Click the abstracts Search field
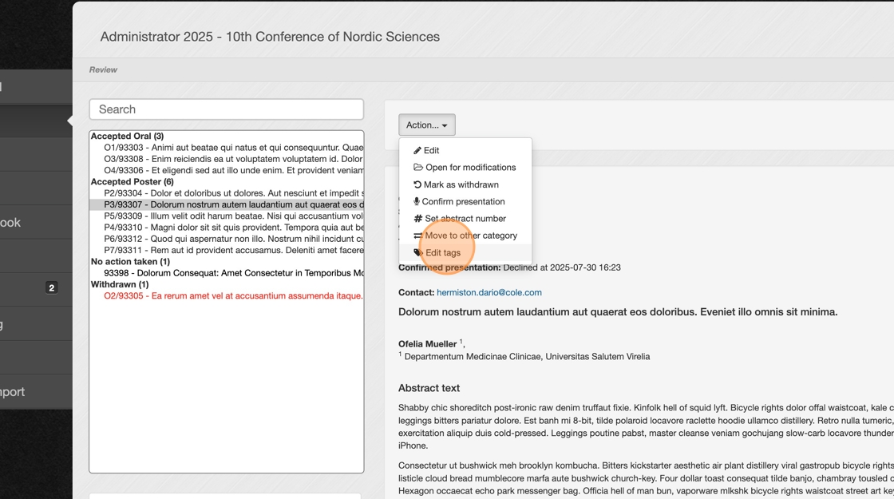Image resolution: width=894 pixels, height=499 pixels. pyautogui.click(x=227, y=109)
